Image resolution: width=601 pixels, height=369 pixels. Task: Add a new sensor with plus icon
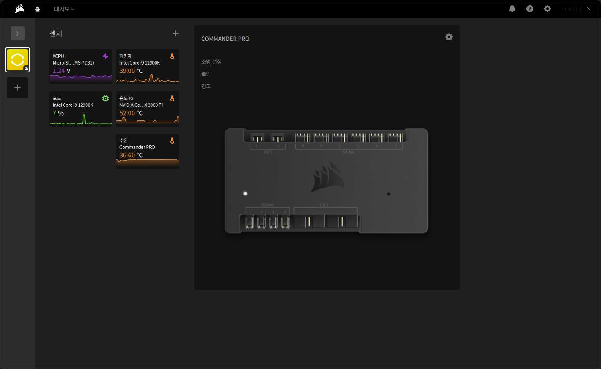(176, 33)
